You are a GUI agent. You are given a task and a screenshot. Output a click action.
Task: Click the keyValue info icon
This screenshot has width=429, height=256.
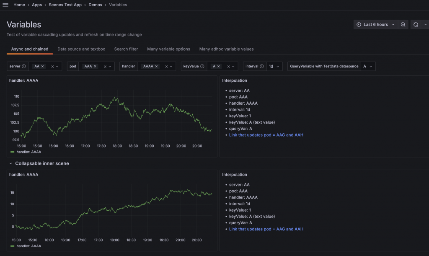[202, 66]
